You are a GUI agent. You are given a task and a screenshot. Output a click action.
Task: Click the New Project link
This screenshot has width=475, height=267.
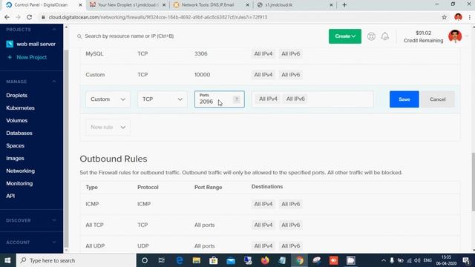31,57
